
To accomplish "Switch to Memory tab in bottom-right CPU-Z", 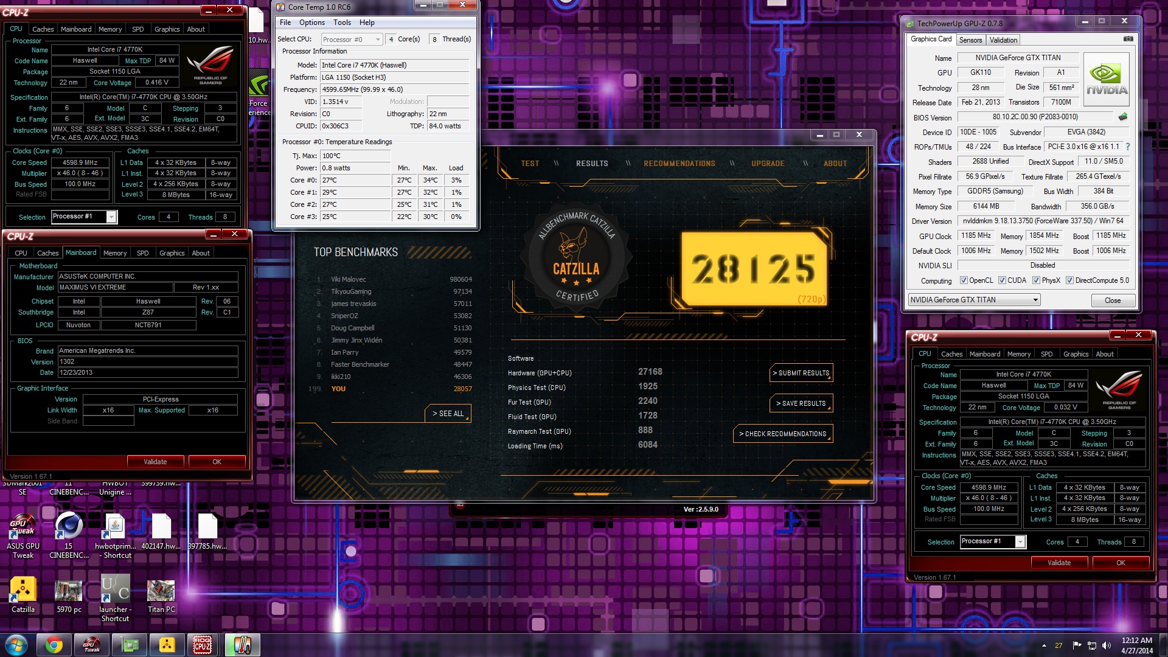I will point(1018,354).
